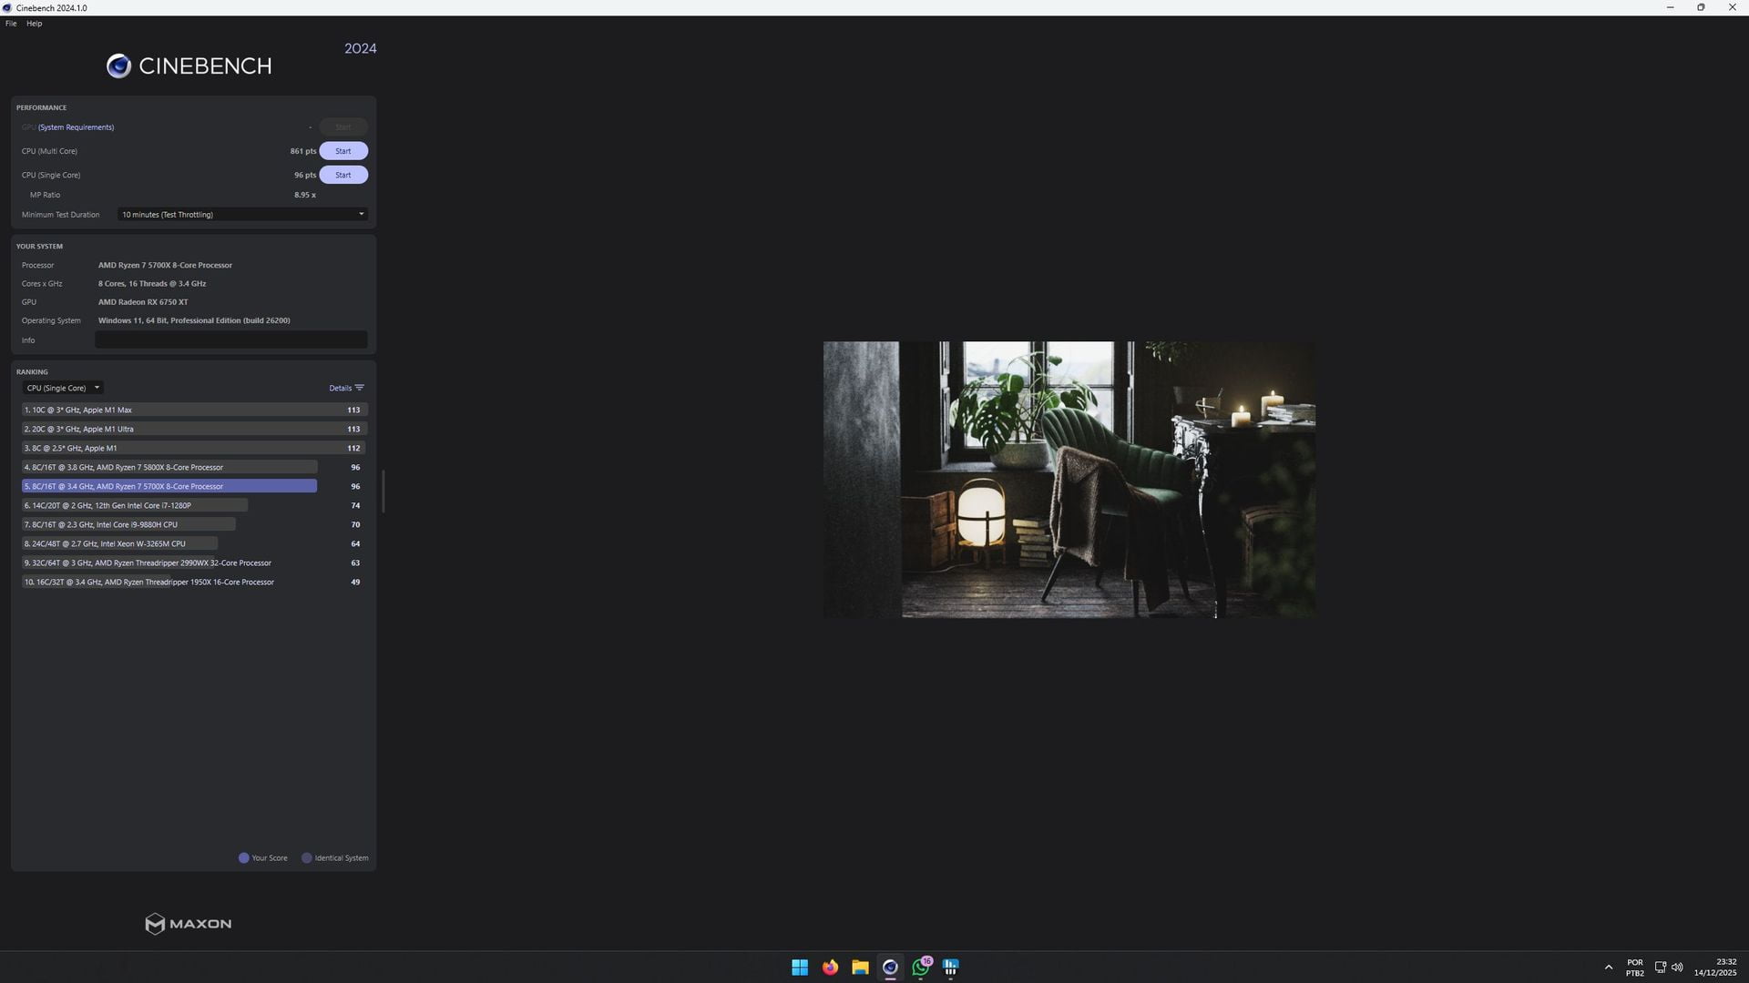This screenshot has width=1749, height=983.
Task: Open the Windows Start menu
Action: pos(800,967)
